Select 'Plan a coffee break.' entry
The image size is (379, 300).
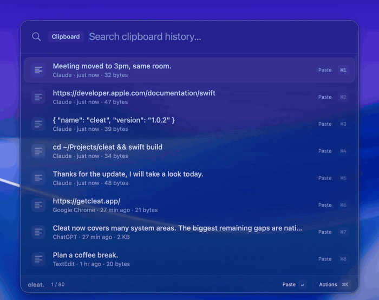click(190, 259)
